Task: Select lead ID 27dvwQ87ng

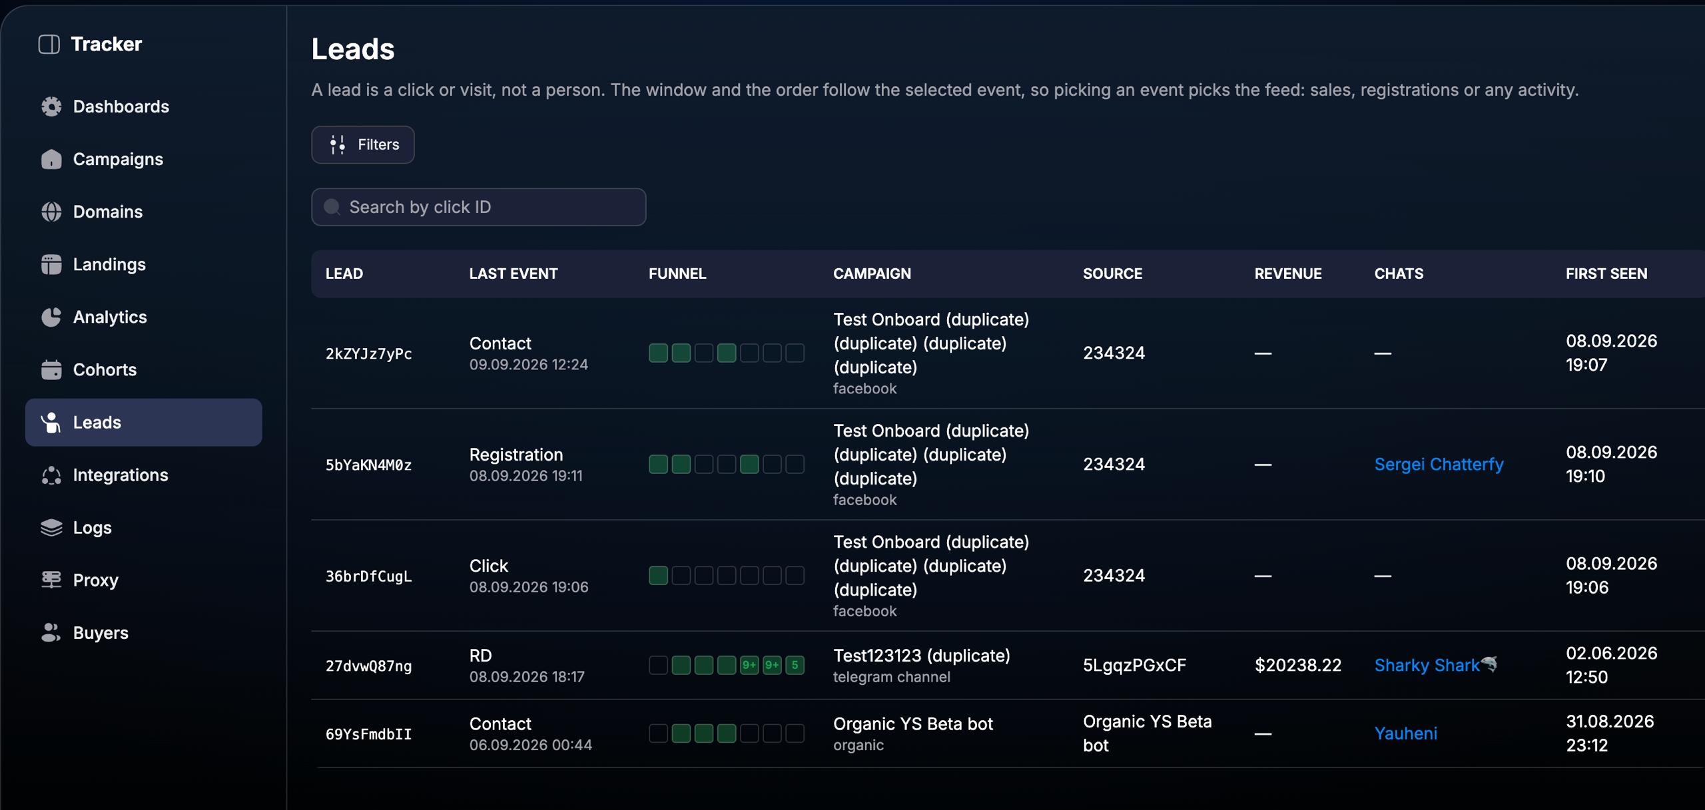Action: click(368, 666)
